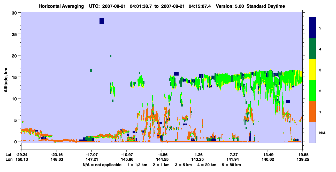The image size is (336, 172).
Task: Click the 'Lat' row label
Action: (x=8, y=155)
